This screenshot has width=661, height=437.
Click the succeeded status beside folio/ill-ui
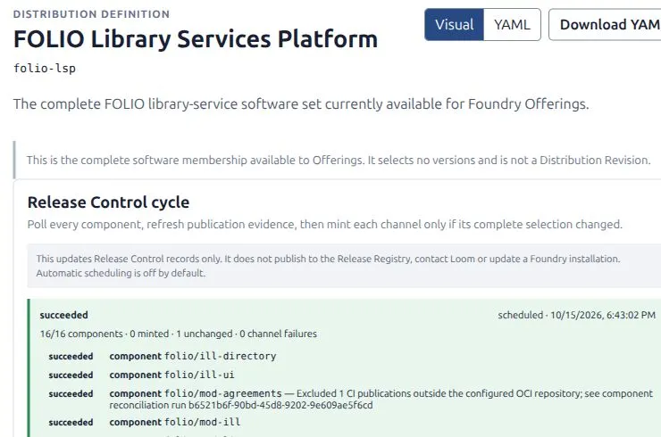click(x=71, y=375)
